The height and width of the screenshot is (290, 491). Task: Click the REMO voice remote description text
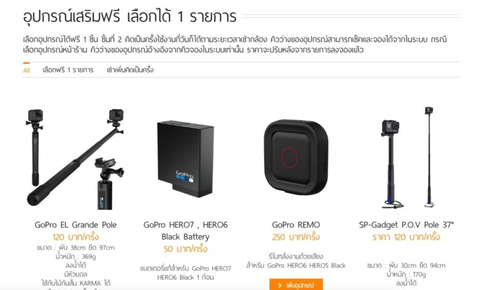[x=296, y=261]
